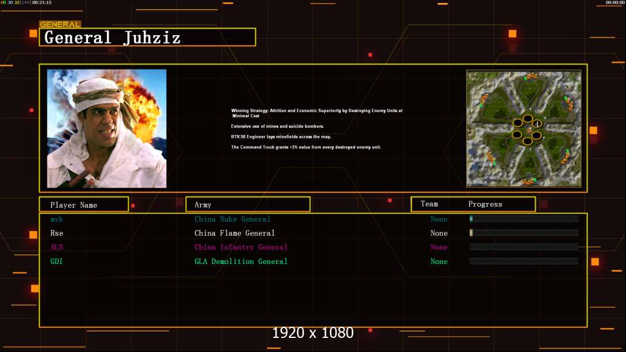
Task: Click the 00:21:15 timer readout
Action: coord(42,2)
